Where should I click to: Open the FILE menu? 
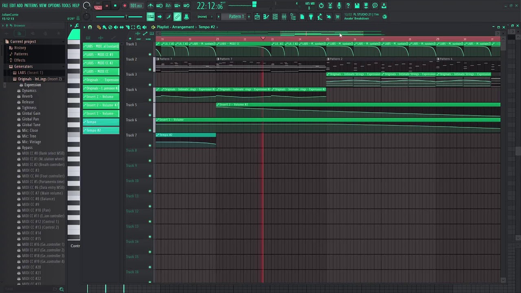(5, 6)
